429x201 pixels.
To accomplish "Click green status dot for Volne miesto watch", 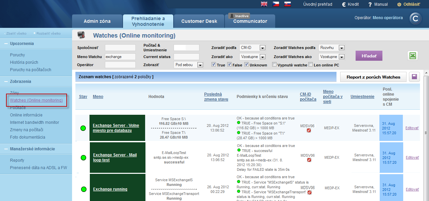I will (83, 128).
